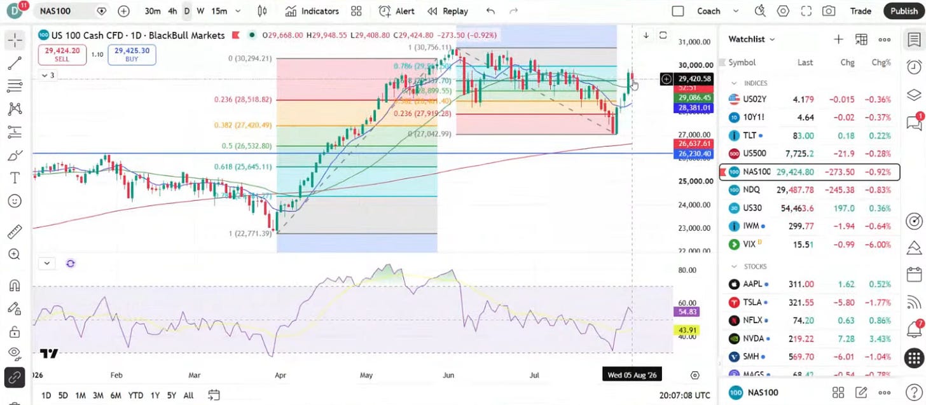This screenshot has width=926, height=405.
Task: Click the down-arrow button atop the chart
Action: coord(646,36)
